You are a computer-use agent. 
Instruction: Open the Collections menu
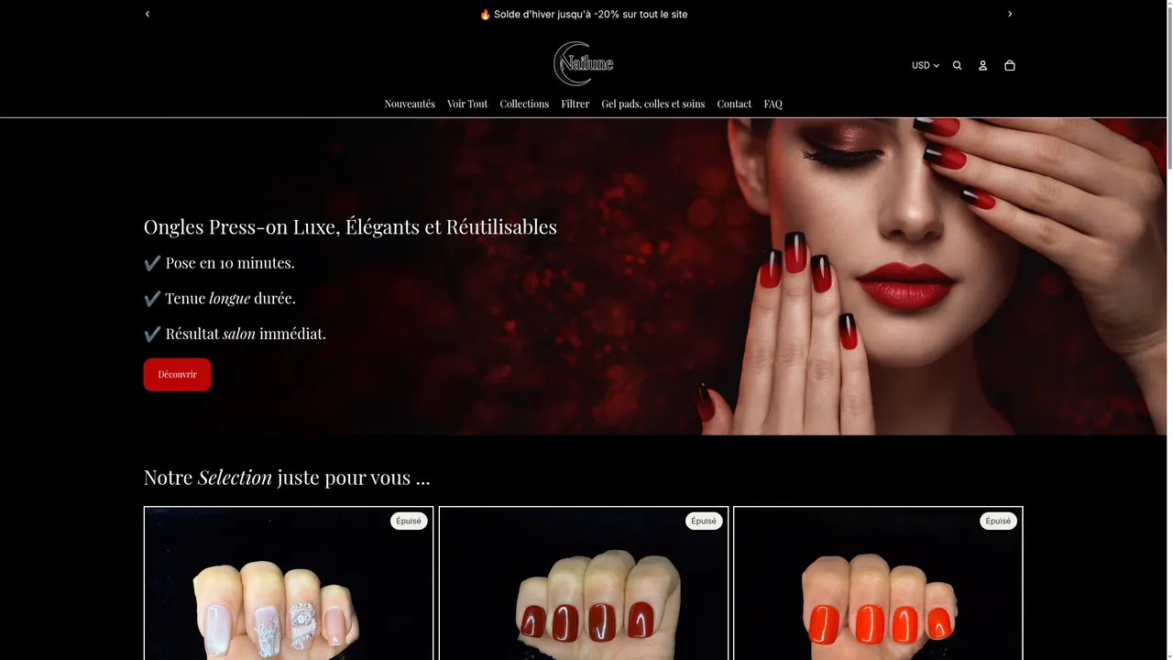(524, 104)
